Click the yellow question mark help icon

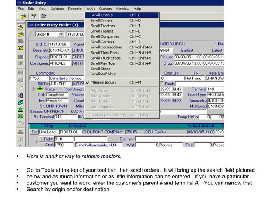coord(33,16)
